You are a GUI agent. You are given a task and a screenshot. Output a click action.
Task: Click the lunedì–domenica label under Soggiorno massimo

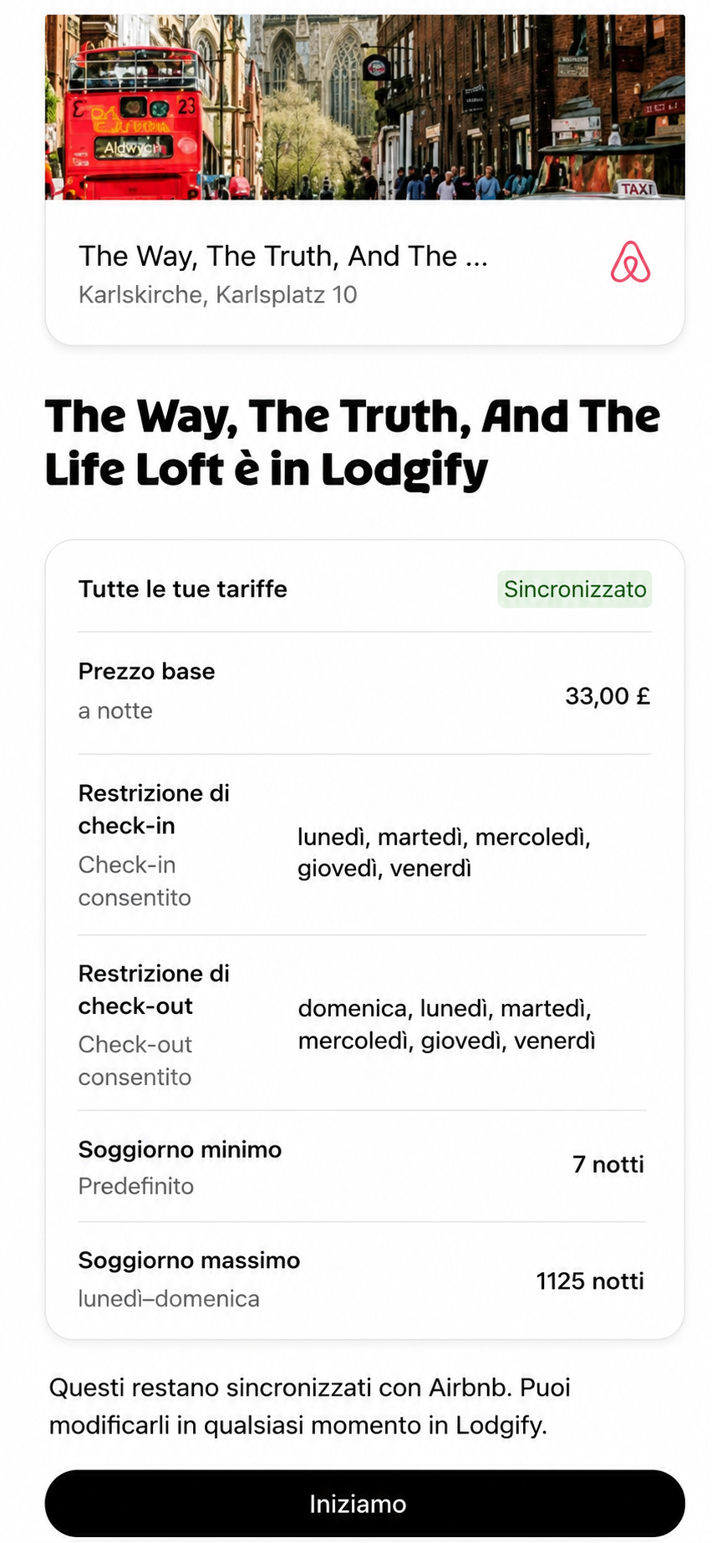coord(169,1298)
